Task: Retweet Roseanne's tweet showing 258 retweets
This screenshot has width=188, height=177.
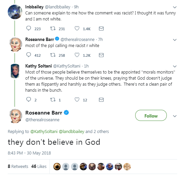Action: tap(53, 55)
